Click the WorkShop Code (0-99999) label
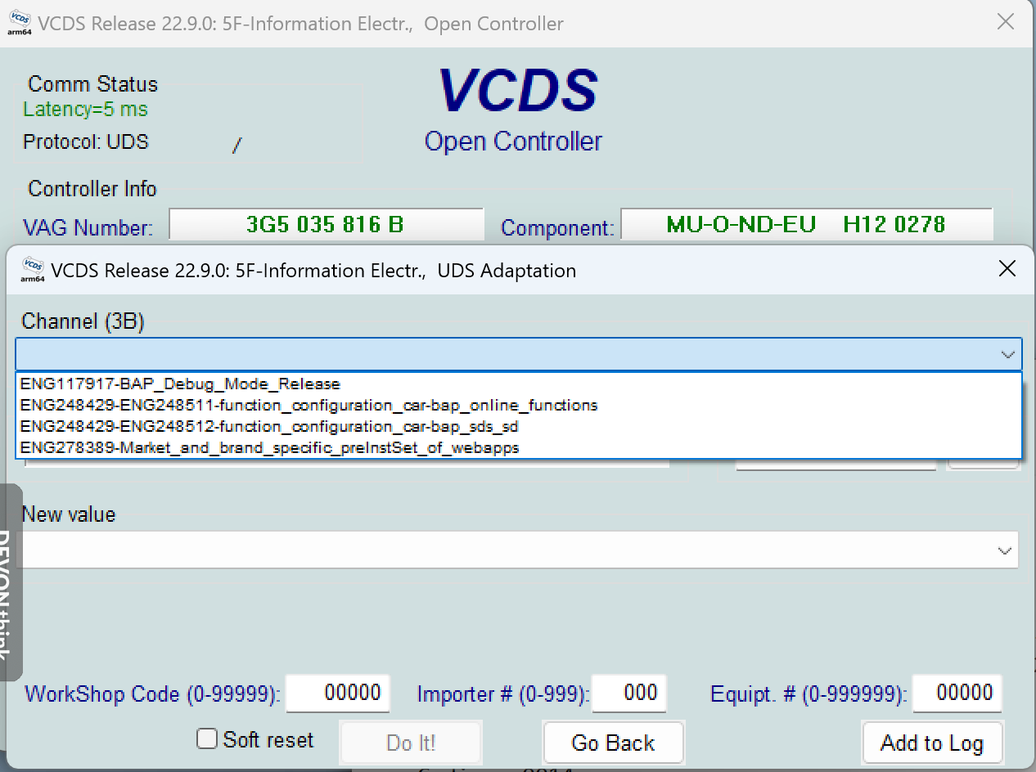 tap(153, 694)
